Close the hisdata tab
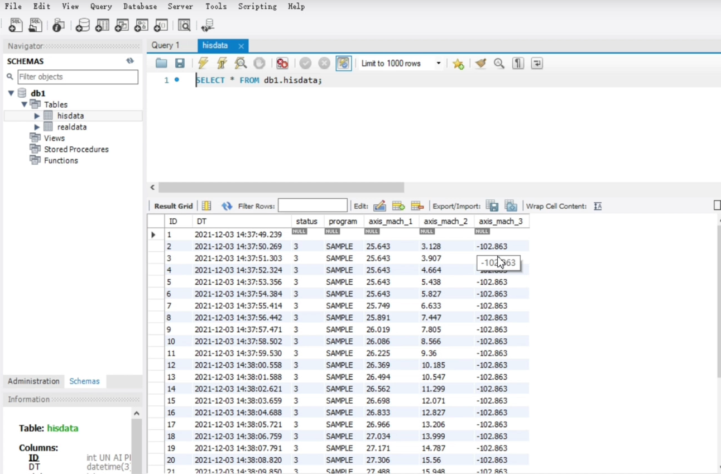This screenshot has height=474, width=721. [241, 46]
